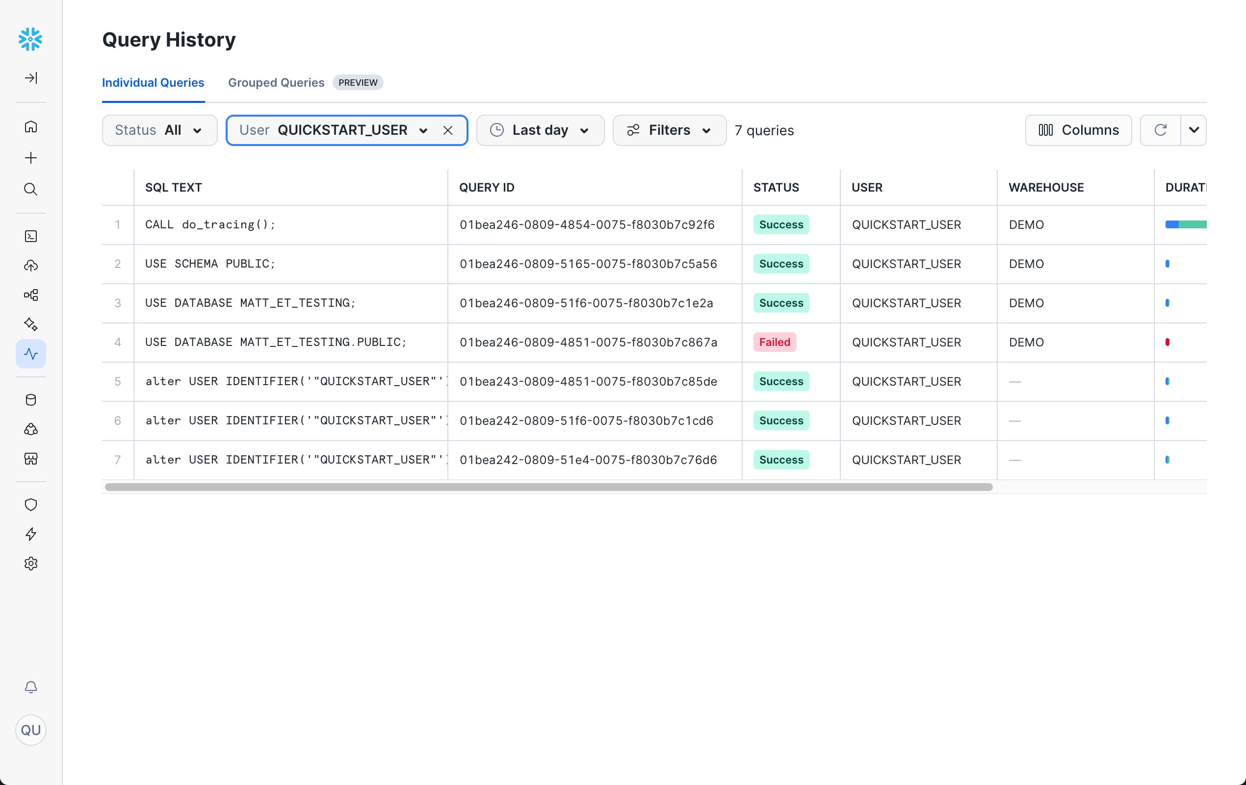Open the Status filter dropdown
Screen dimensions: 1246x785
[x=159, y=130]
